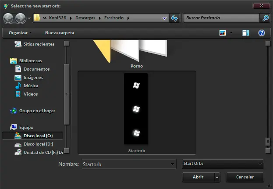Click the Startorb file name label
Screen dimensions: 273x189
tap(137, 151)
